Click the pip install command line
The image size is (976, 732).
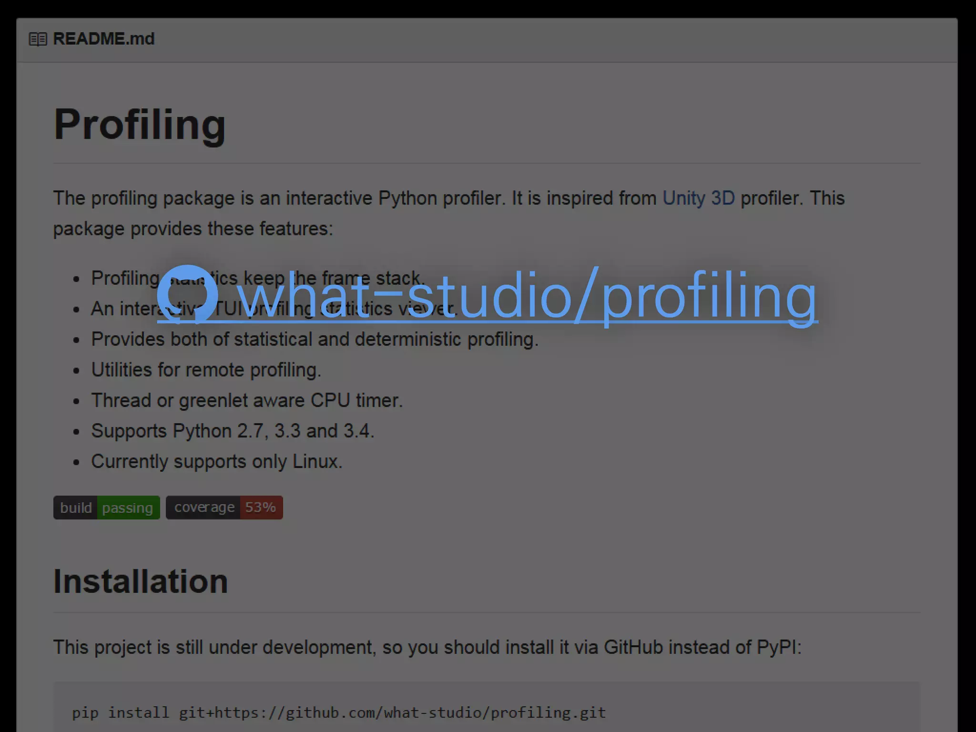click(x=339, y=713)
